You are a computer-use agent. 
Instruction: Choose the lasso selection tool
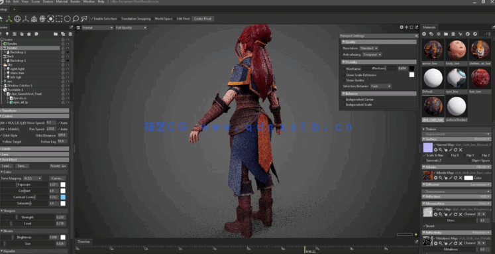click(76, 19)
